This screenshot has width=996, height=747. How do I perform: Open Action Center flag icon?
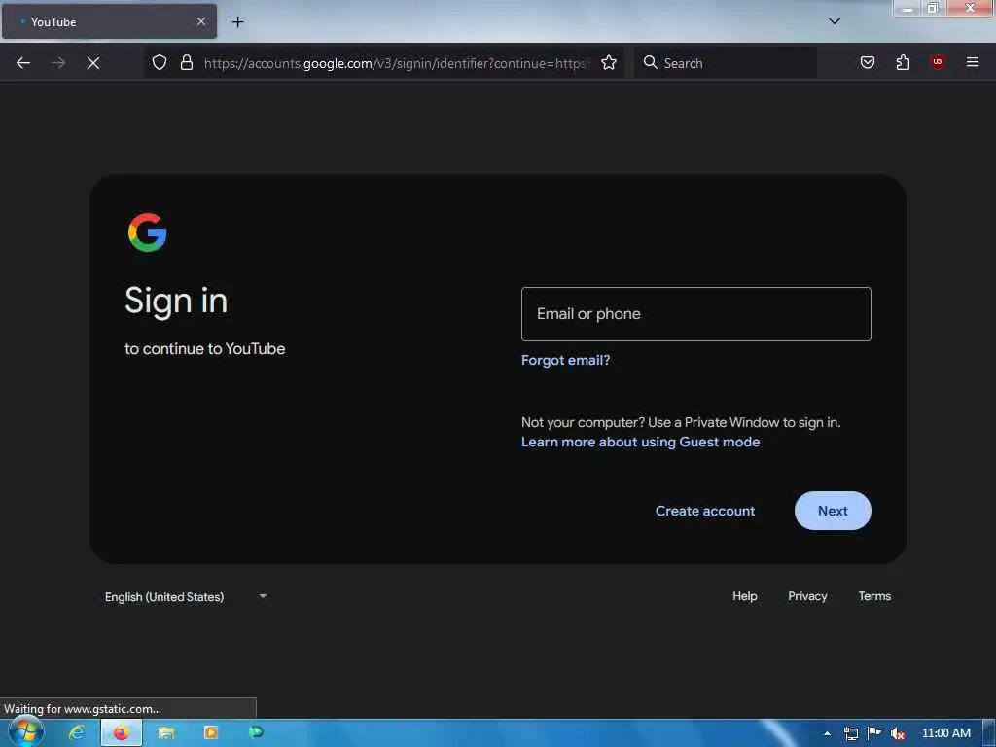874,733
